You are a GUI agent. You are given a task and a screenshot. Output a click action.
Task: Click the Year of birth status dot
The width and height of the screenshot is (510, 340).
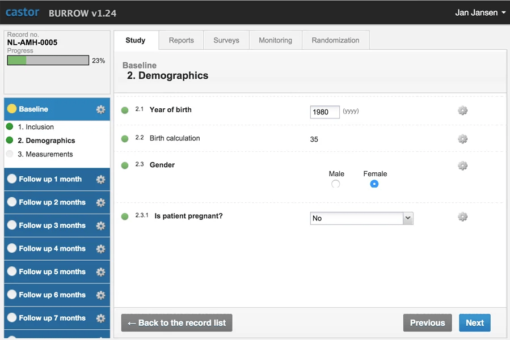tap(125, 110)
